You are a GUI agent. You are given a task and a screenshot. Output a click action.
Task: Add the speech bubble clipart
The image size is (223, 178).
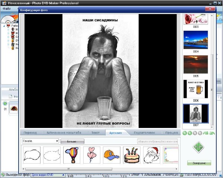click(31, 155)
